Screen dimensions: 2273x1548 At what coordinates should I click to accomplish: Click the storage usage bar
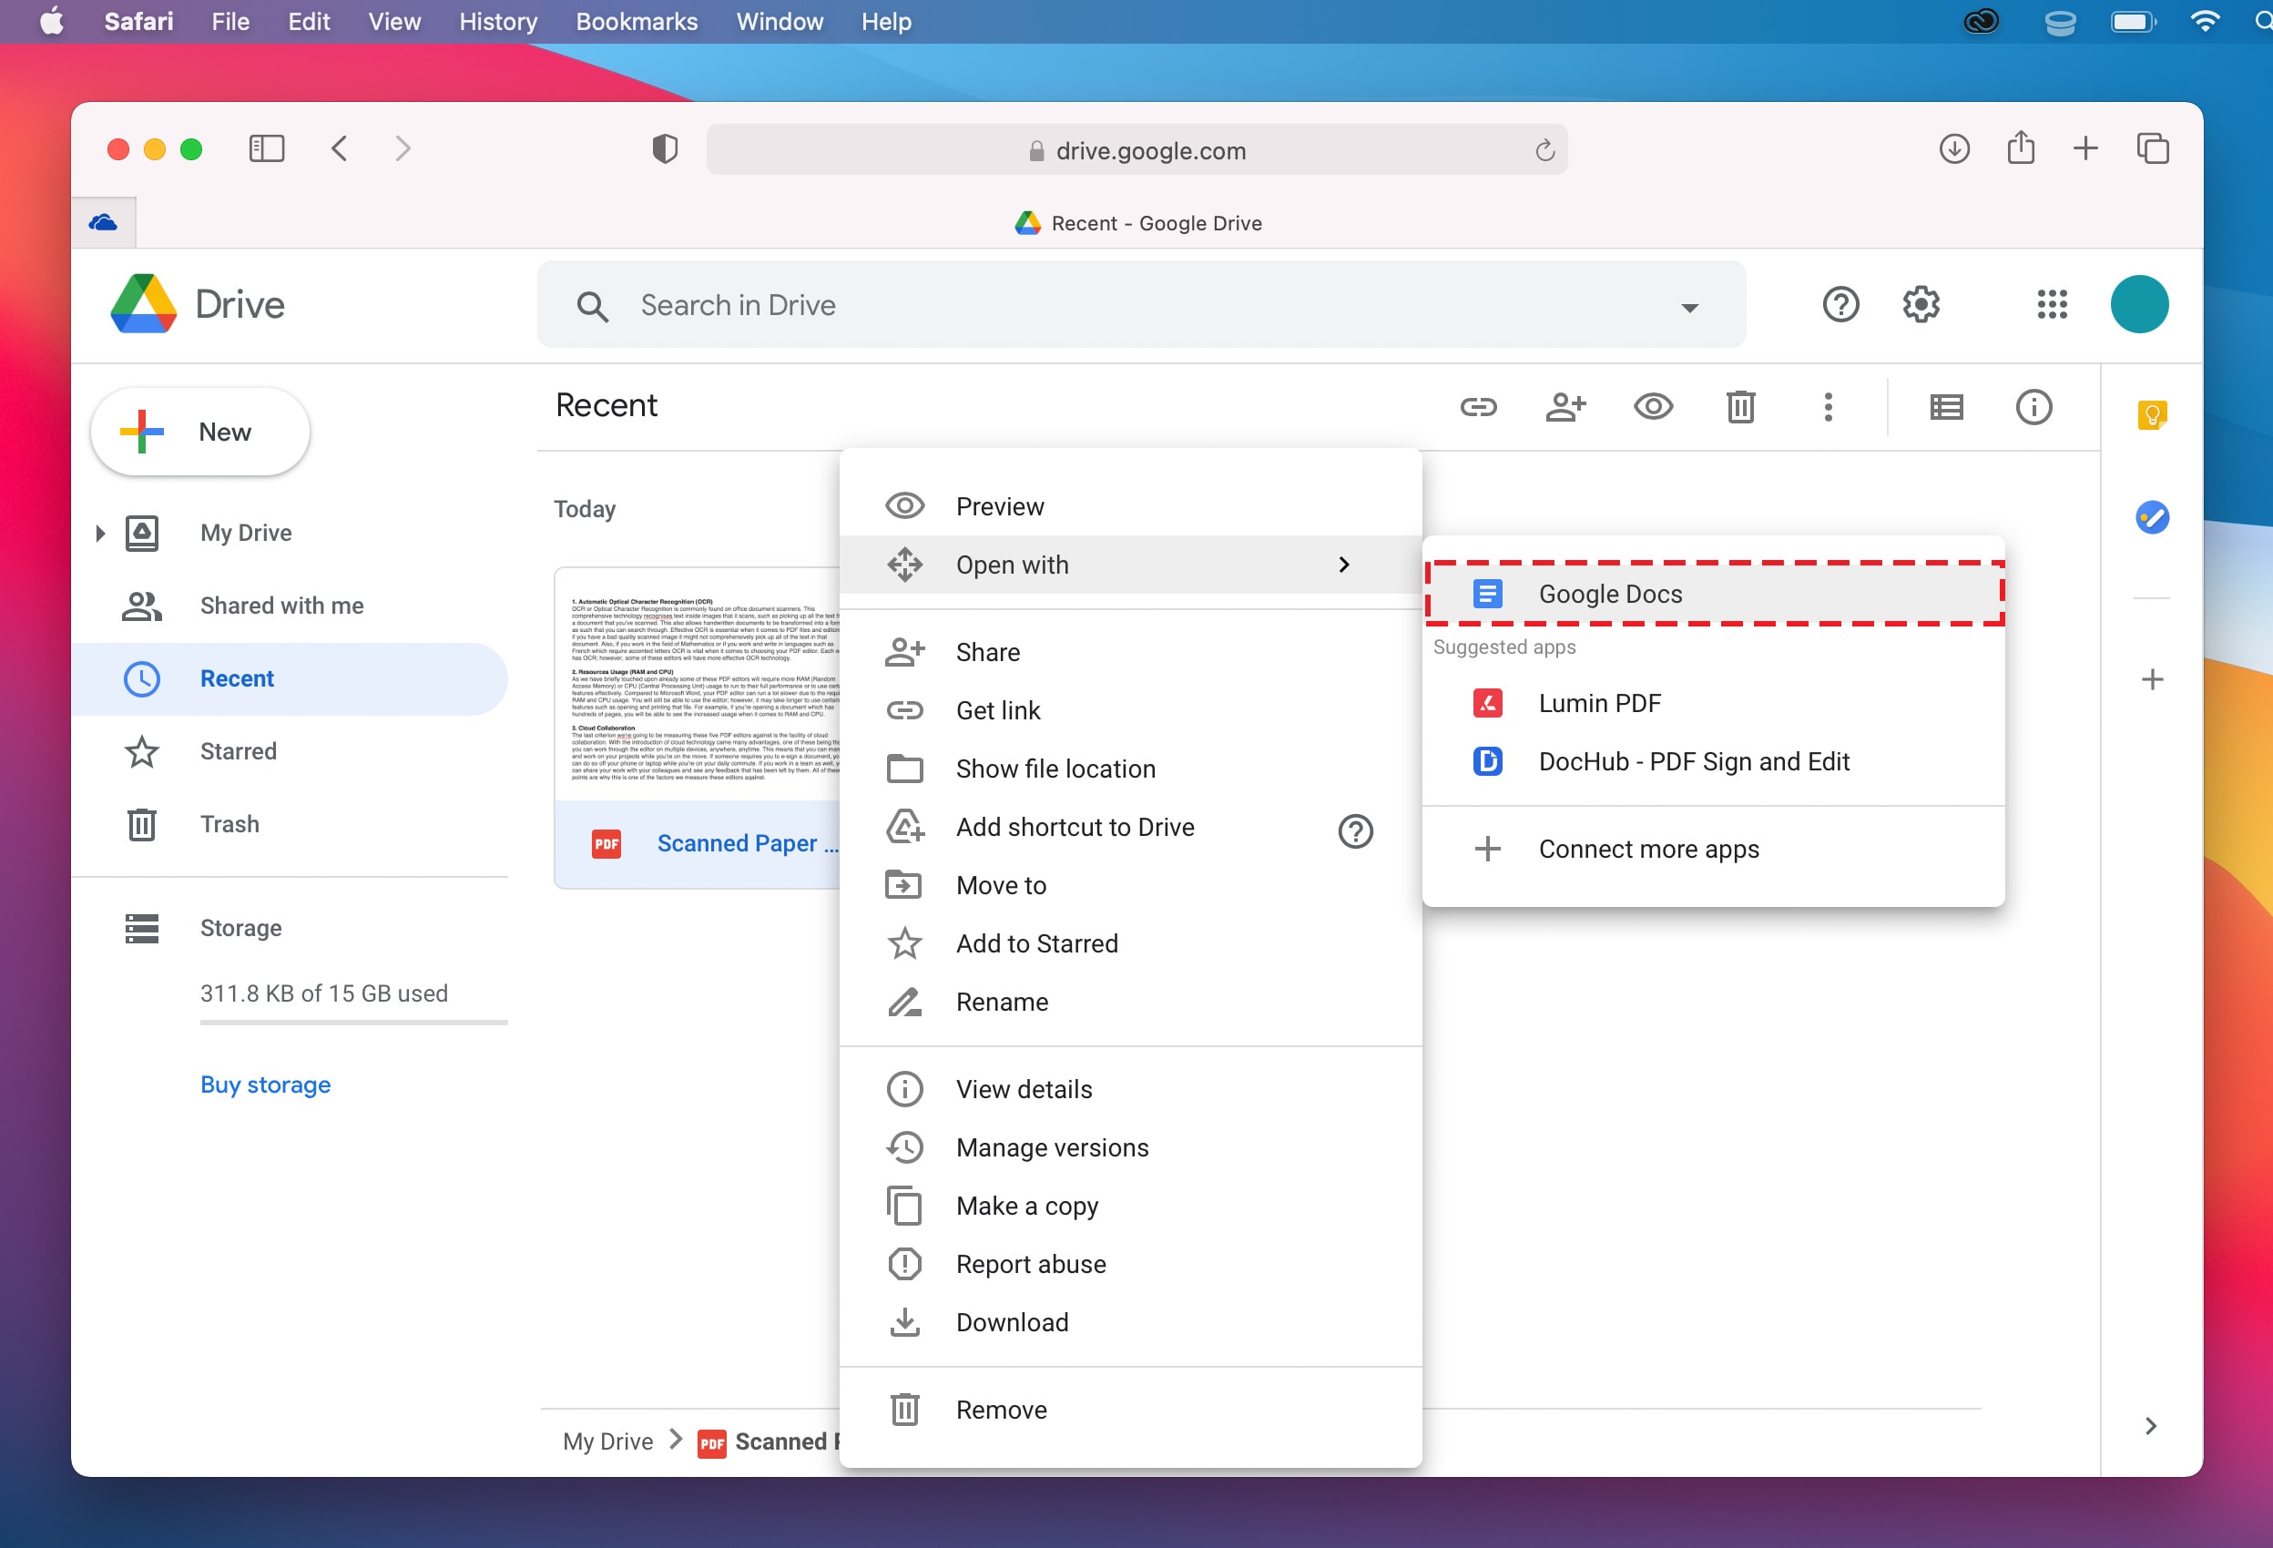(354, 1024)
